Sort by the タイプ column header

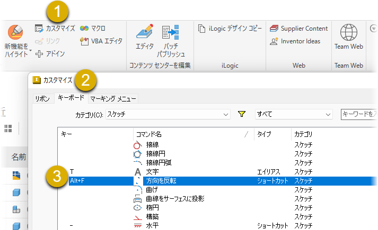coord(273,134)
